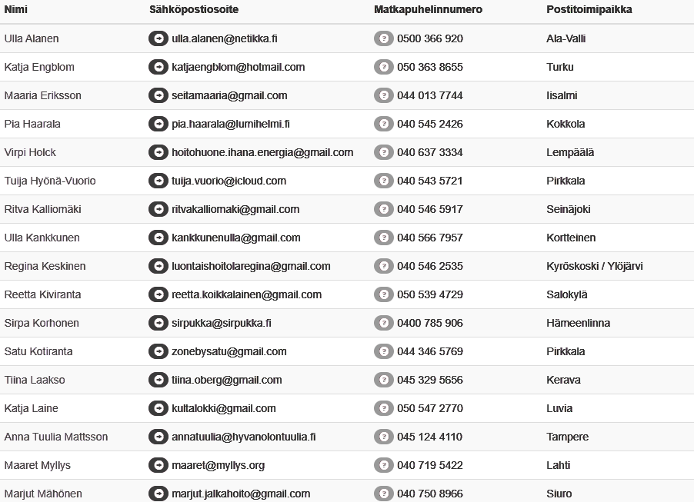The width and height of the screenshot is (694, 502).
Task: Click the email icon beside ulla.alanen@netikka.fi
Action: [x=158, y=38]
